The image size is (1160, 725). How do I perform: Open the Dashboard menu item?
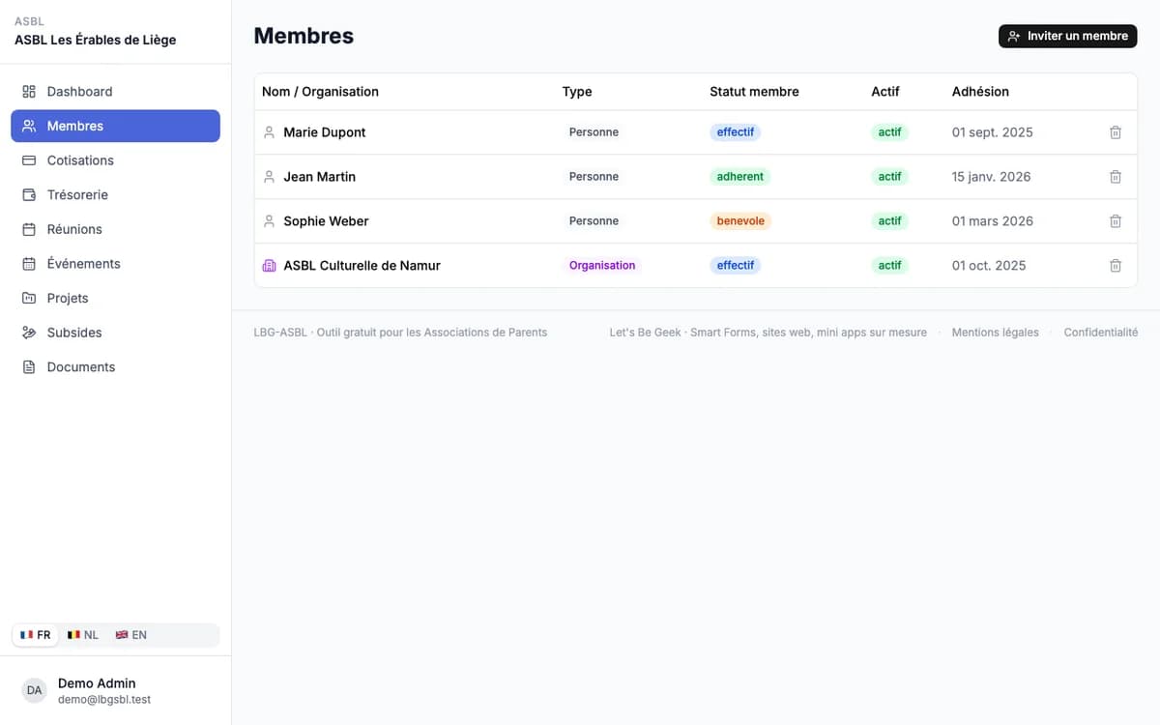(115, 92)
